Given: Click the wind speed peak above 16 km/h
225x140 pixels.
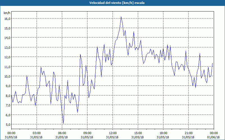Looking at the screenshot, I should 121,17.
